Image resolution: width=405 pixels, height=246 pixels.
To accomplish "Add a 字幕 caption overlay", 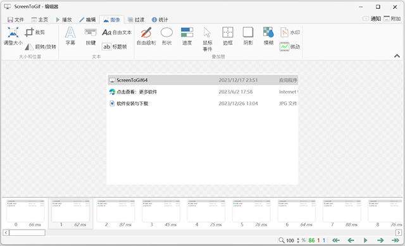I will pos(70,36).
